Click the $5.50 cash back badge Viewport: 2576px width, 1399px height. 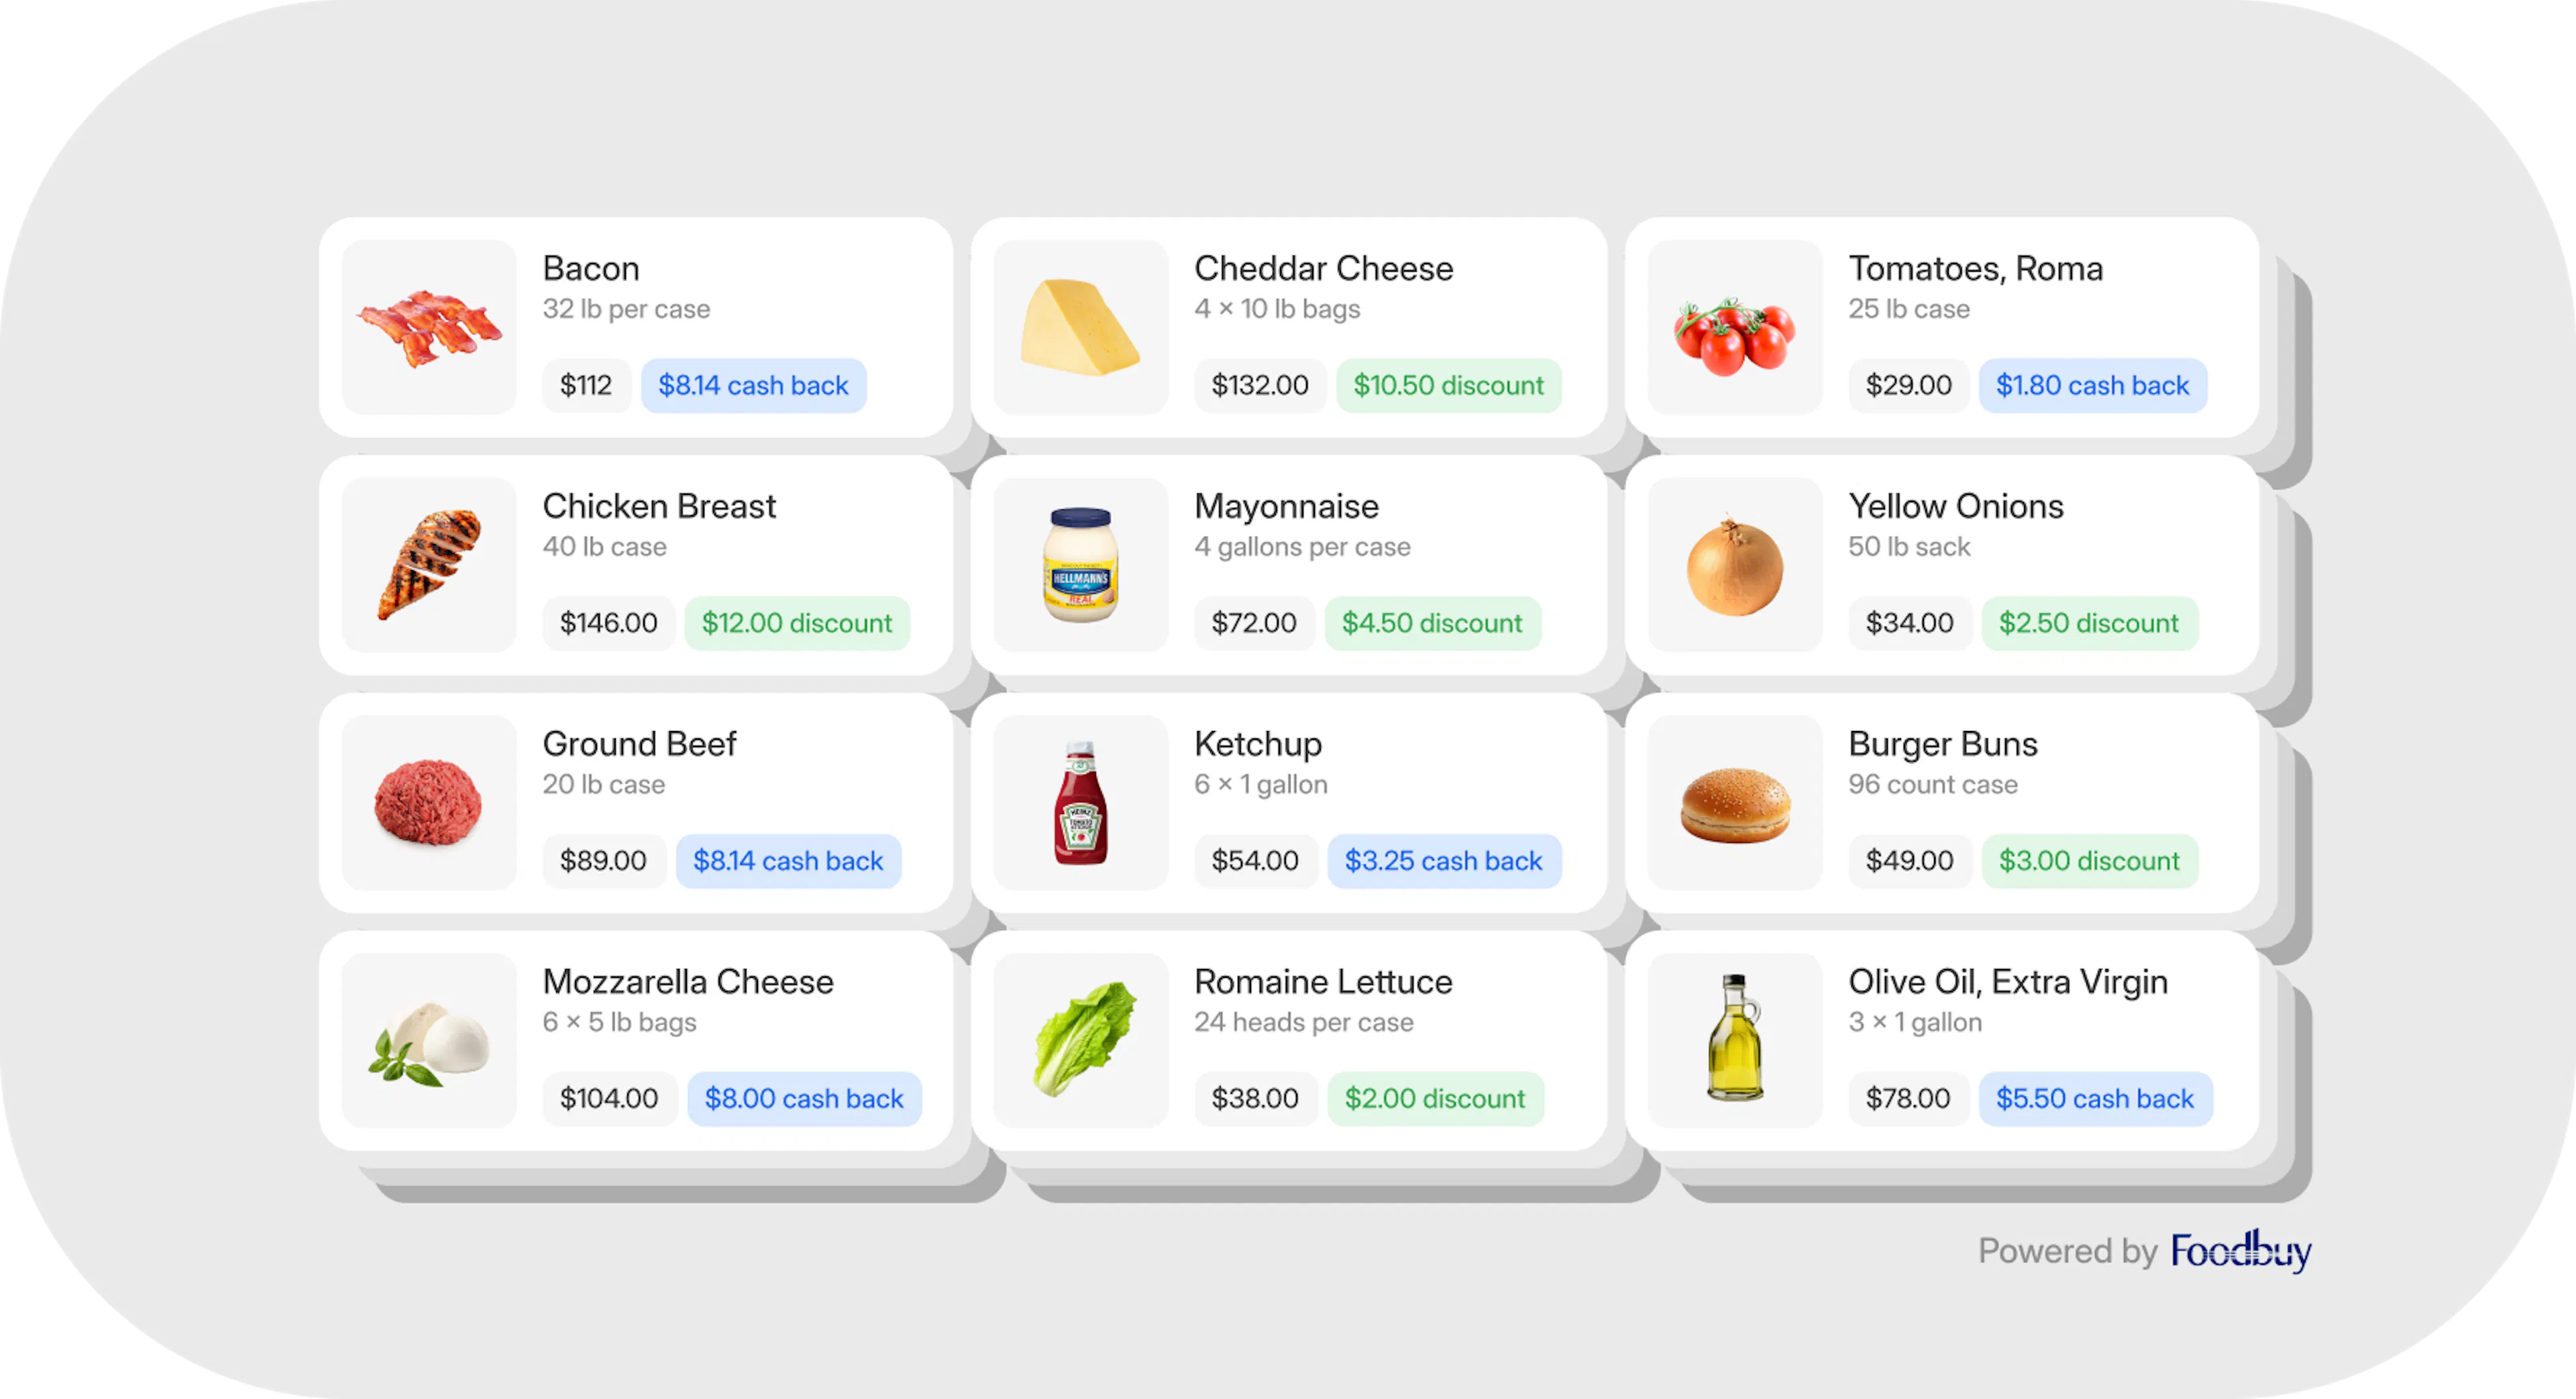coord(2094,1098)
